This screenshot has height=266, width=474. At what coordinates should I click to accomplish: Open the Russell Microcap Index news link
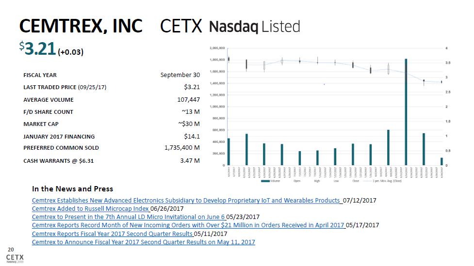[91, 208]
